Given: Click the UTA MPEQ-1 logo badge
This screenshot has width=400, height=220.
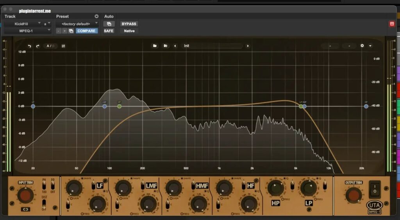Looking at the screenshot, I should (375, 207).
